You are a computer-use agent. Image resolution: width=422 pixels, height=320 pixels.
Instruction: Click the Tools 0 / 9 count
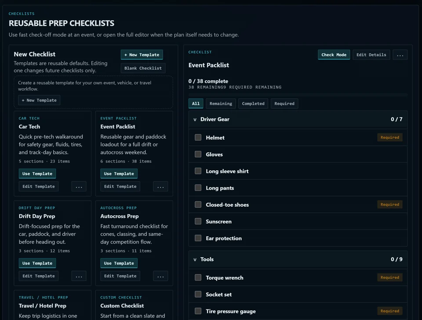397,259
